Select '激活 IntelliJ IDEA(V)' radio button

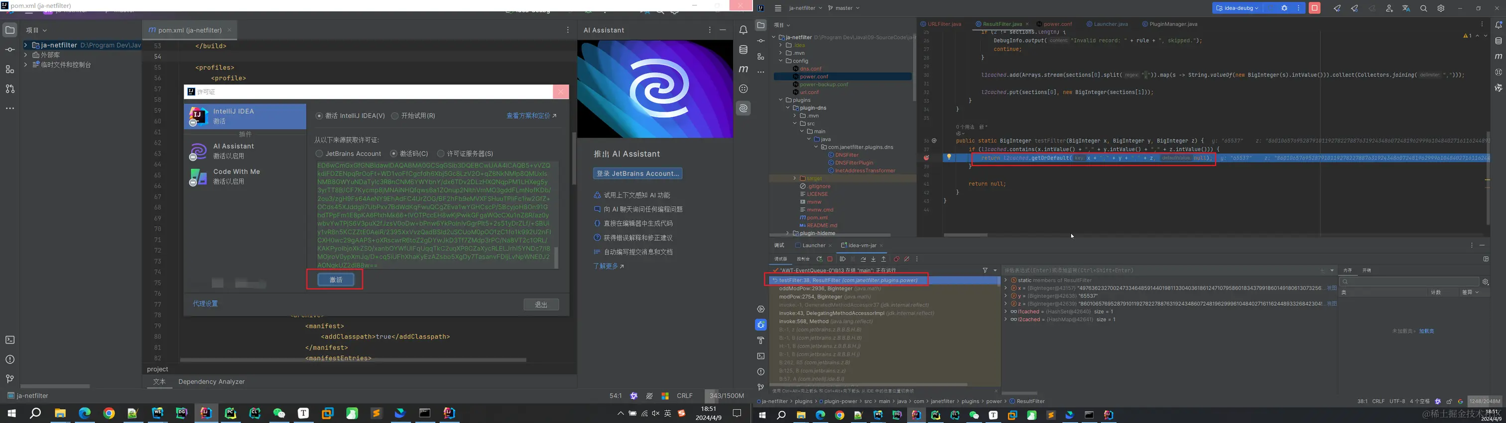click(x=319, y=115)
